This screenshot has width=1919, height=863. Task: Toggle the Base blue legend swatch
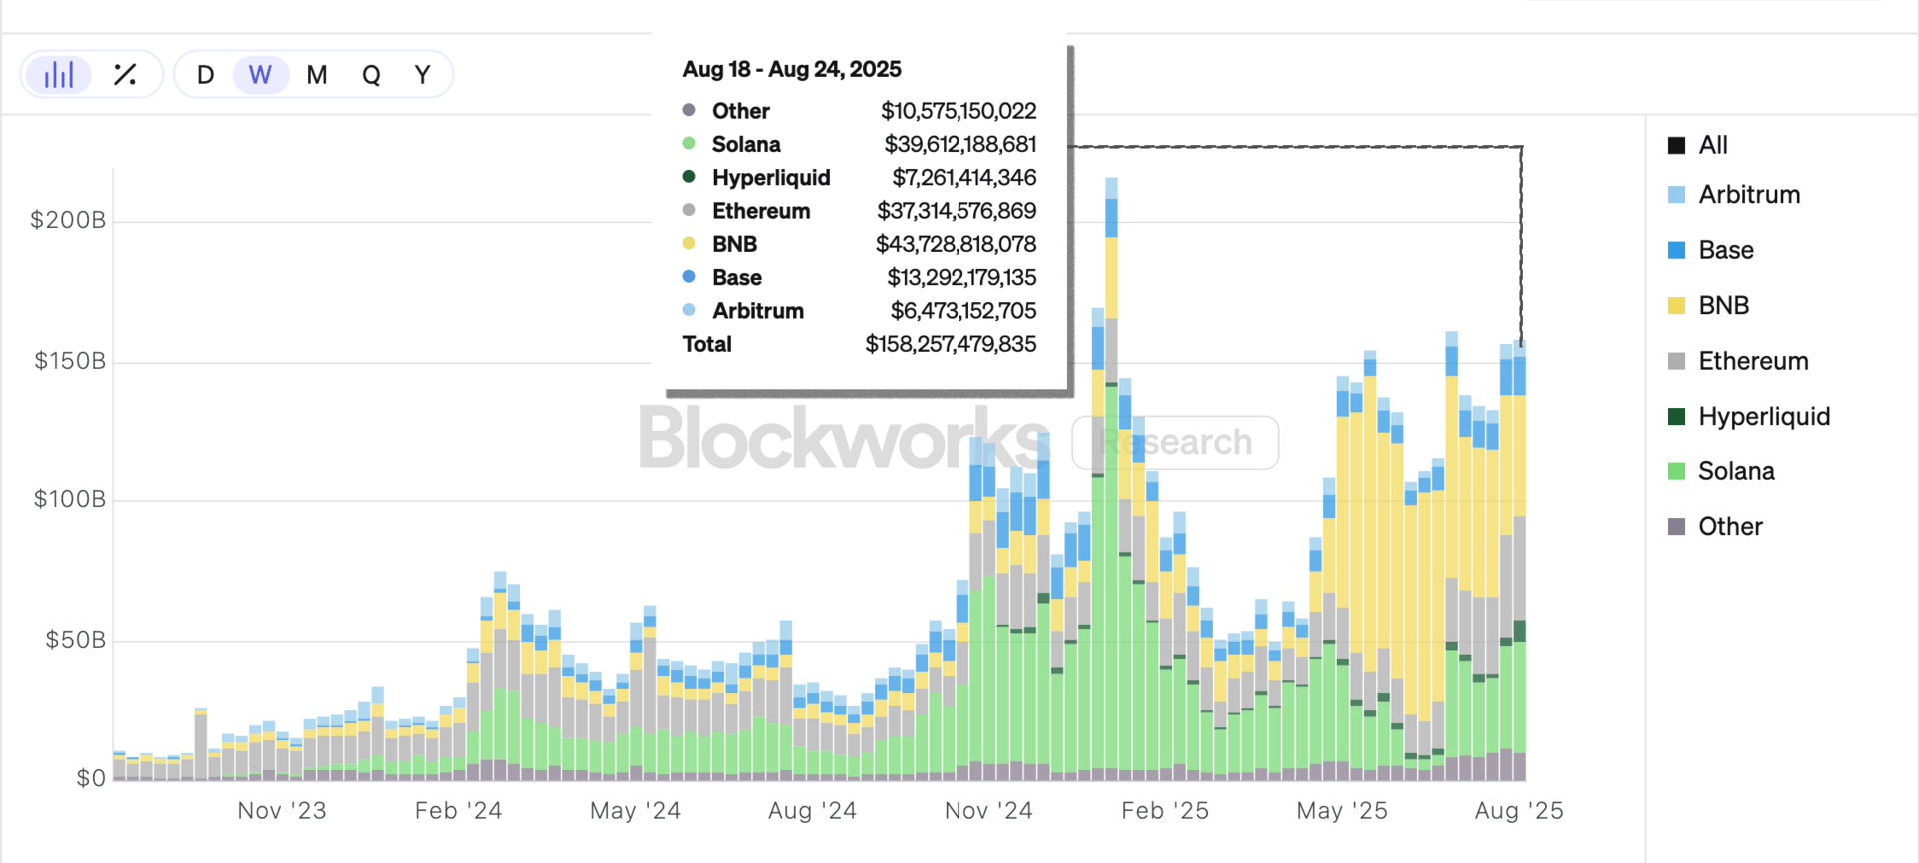[1677, 250]
